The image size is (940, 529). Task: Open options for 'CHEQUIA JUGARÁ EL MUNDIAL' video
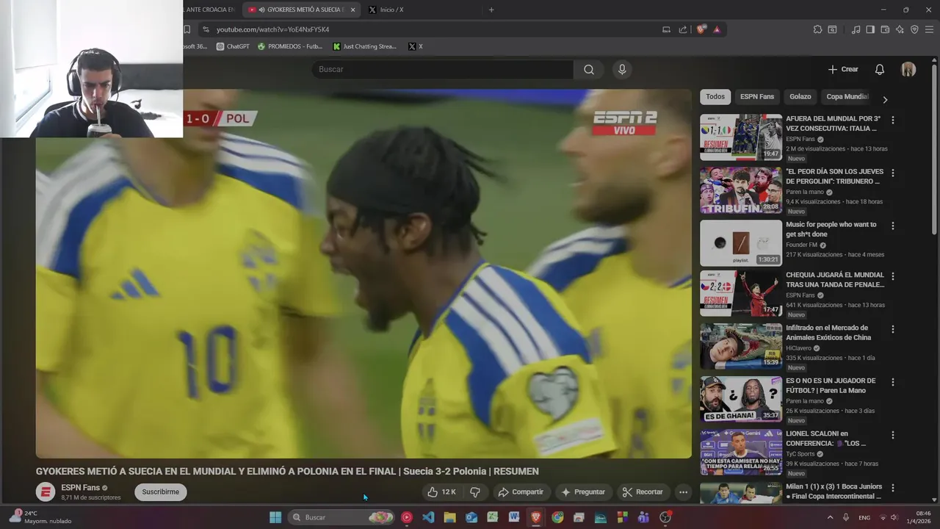coord(893,276)
